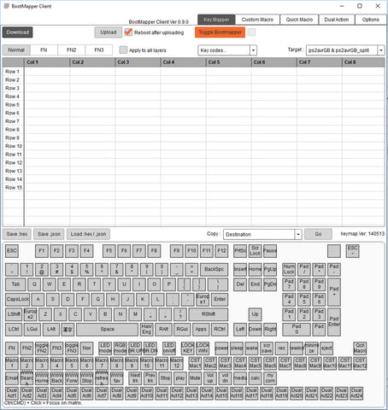The height and width of the screenshot is (410, 388).
Task: Open the Copy Destination dropdown
Action: (262, 234)
